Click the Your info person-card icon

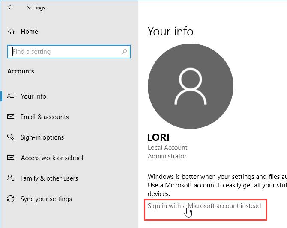point(11,96)
